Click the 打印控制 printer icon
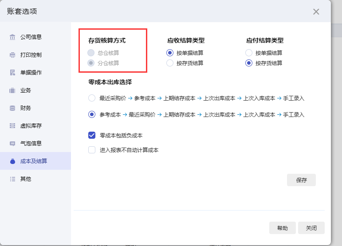This screenshot has width=342, height=246. (x=12, y=55)
